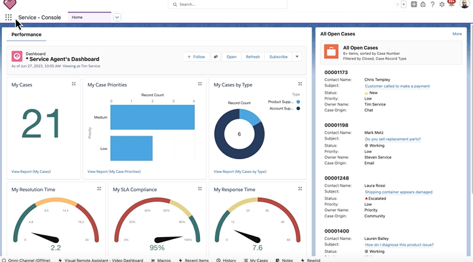Screen dimensions: 473x262
Task: Open the favorites list dropdown arrow
Action: 403,4
